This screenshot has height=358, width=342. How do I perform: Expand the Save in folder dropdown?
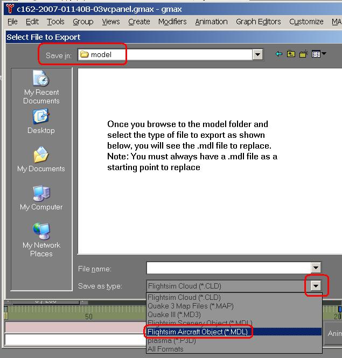coord(257,54)
